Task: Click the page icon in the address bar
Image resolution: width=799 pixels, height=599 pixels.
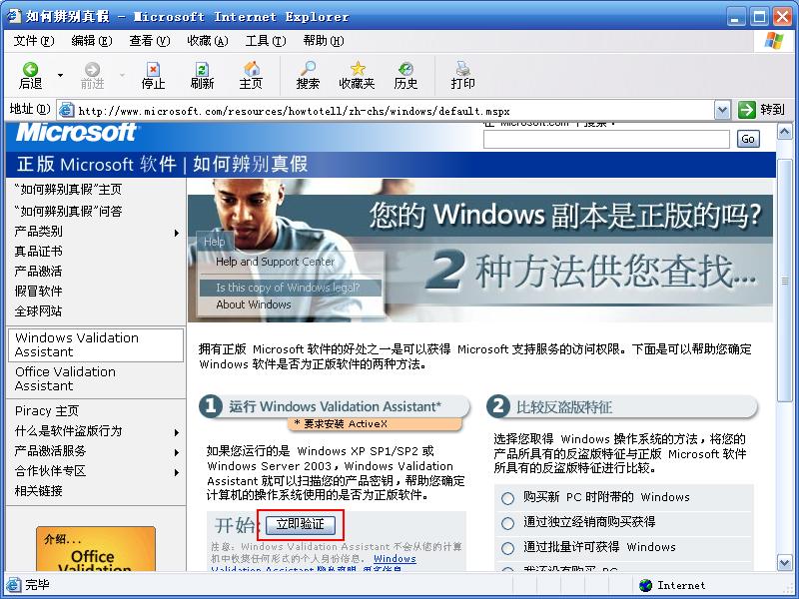Action: coord(66,110)
